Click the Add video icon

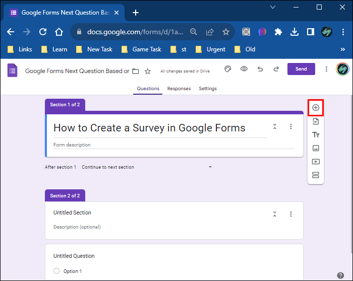pyautogui.click(x=316, y=162)
